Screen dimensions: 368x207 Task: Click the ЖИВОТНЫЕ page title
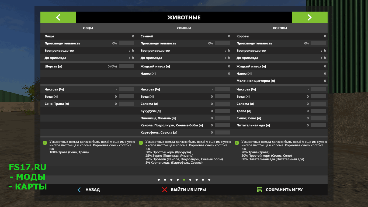point(184,18)
